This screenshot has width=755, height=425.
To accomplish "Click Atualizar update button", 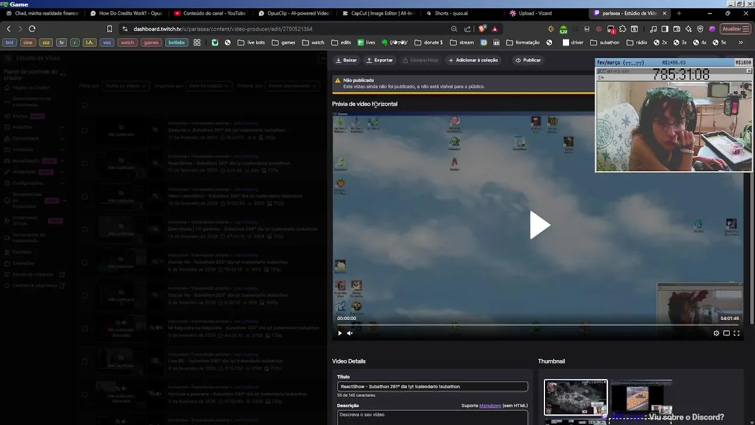I will click(x=735, y=29).
